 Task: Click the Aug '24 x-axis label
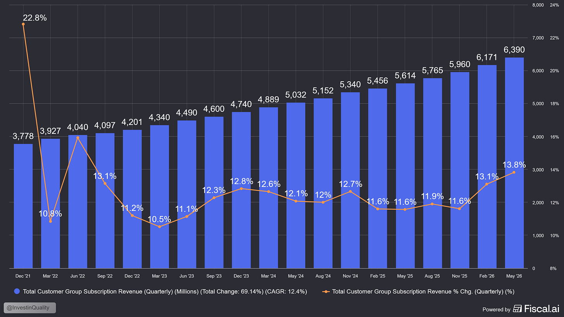(x=323, y=276)
